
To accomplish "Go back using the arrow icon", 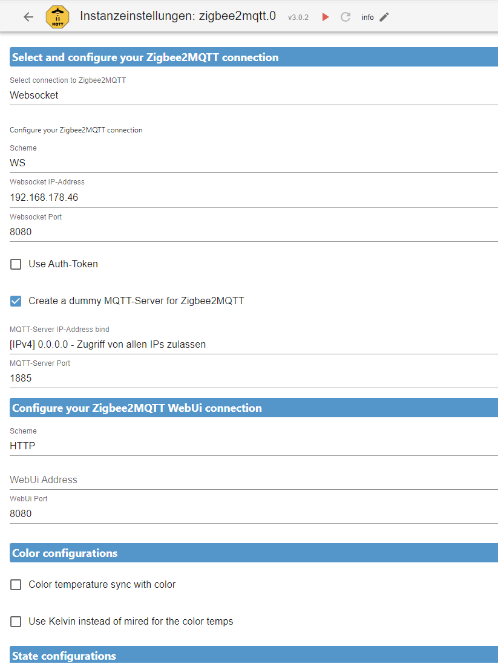I will (28, 17).
